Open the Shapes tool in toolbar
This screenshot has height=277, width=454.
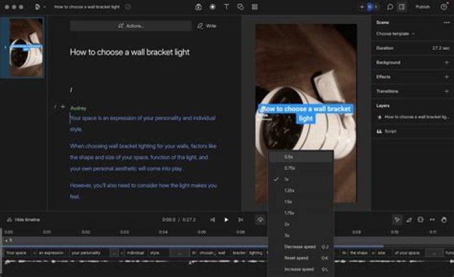(x=240, y=7)
